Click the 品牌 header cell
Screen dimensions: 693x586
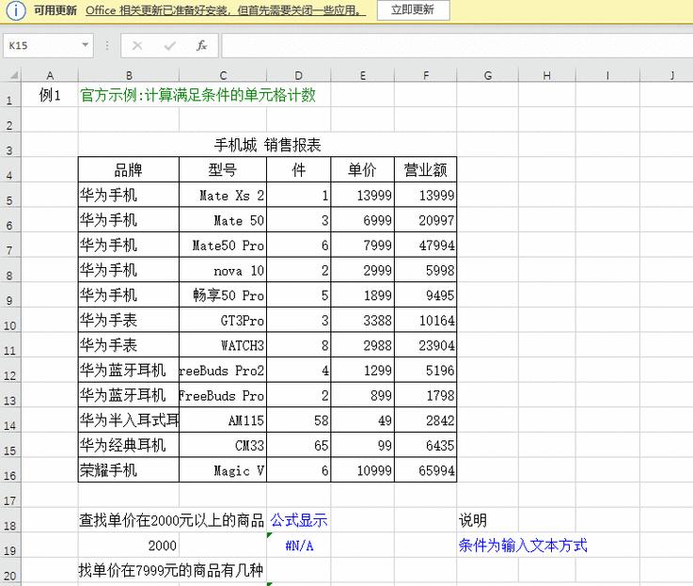click(x=129, y=170)
